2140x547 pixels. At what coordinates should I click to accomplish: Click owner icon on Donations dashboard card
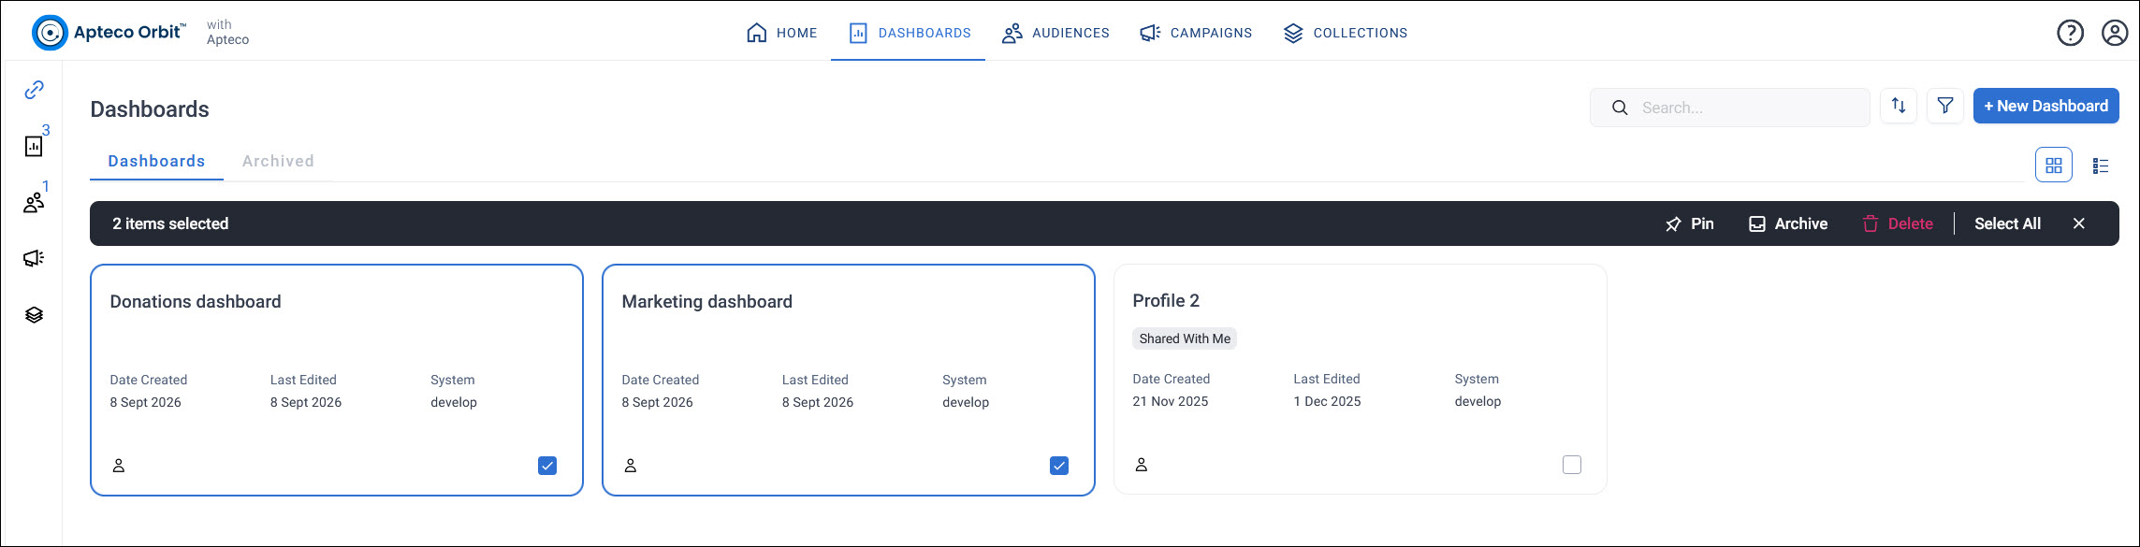pyautogui.click(x=119, y=466)
